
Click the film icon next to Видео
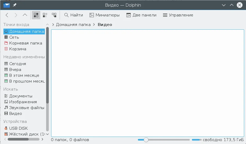click(x=6, y=113)
